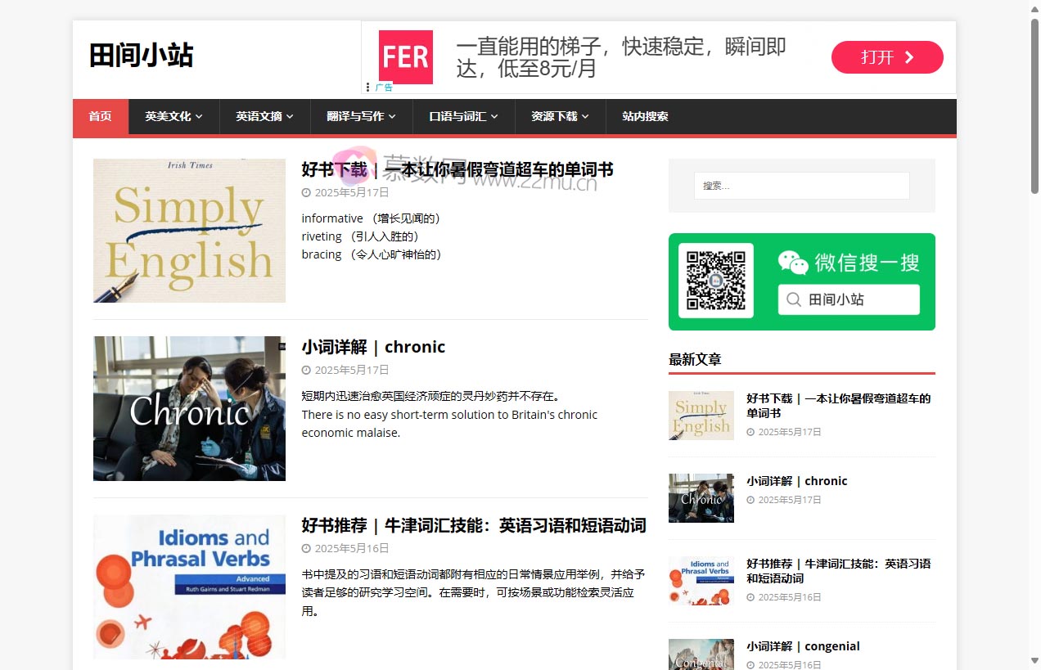Expand the 翻译与写作 dropdown menu
1041x670 pixels.
click(361, 116)
